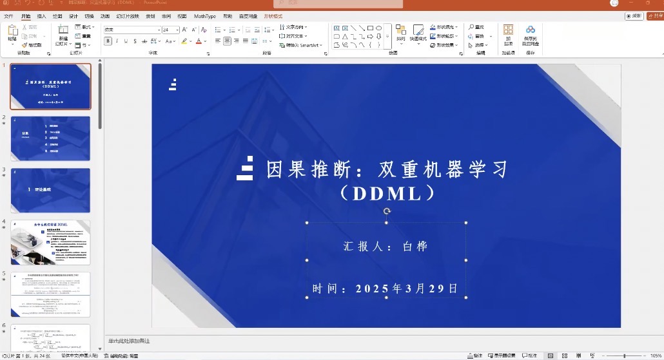The image size is (664, 360).
Task: Open the Insert (插入) ribbon tab
Action: tap(41, 15)
